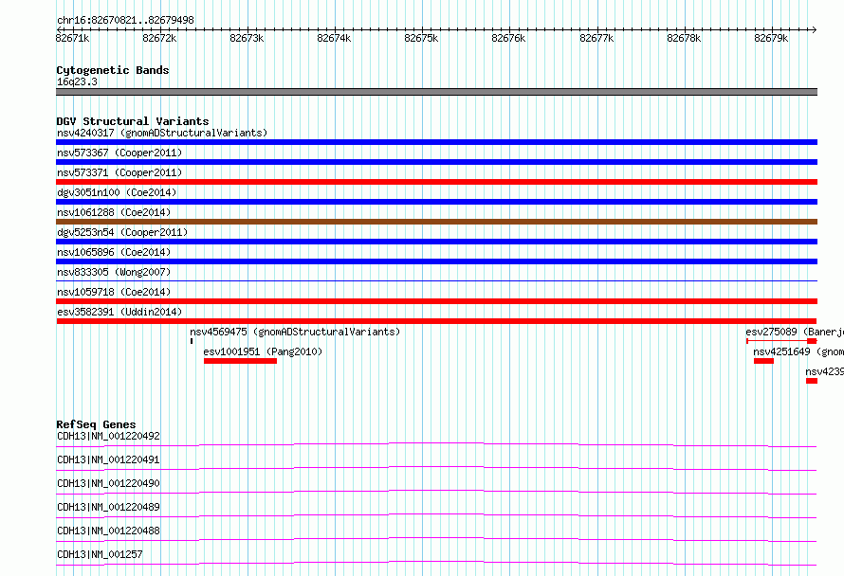844x576 pixels.
Task: Select the small black nsv4569475 marker
Action: tap(191, 341)
